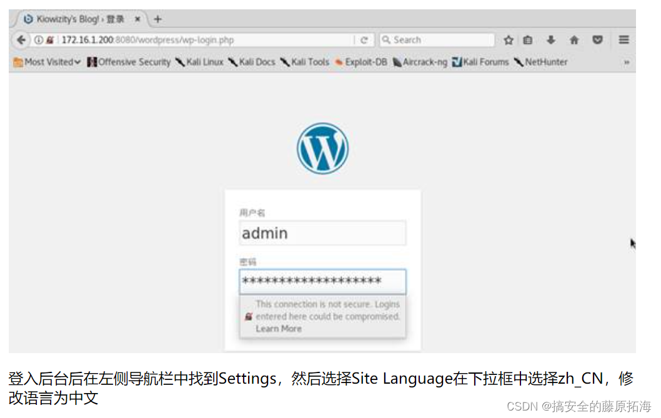
Task: Open the Aircrack-ng bookmark
Action: (x=420, y=62)
